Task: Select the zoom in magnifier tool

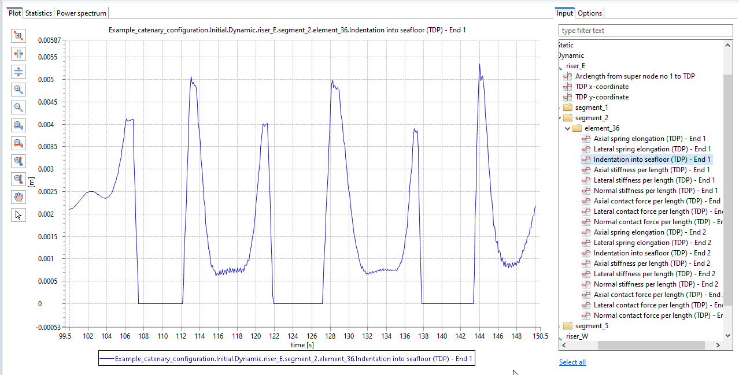Action: coord(18,90)
